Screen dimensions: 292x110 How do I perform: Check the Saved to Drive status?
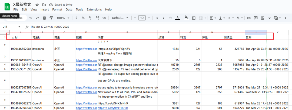click(61, 5)
